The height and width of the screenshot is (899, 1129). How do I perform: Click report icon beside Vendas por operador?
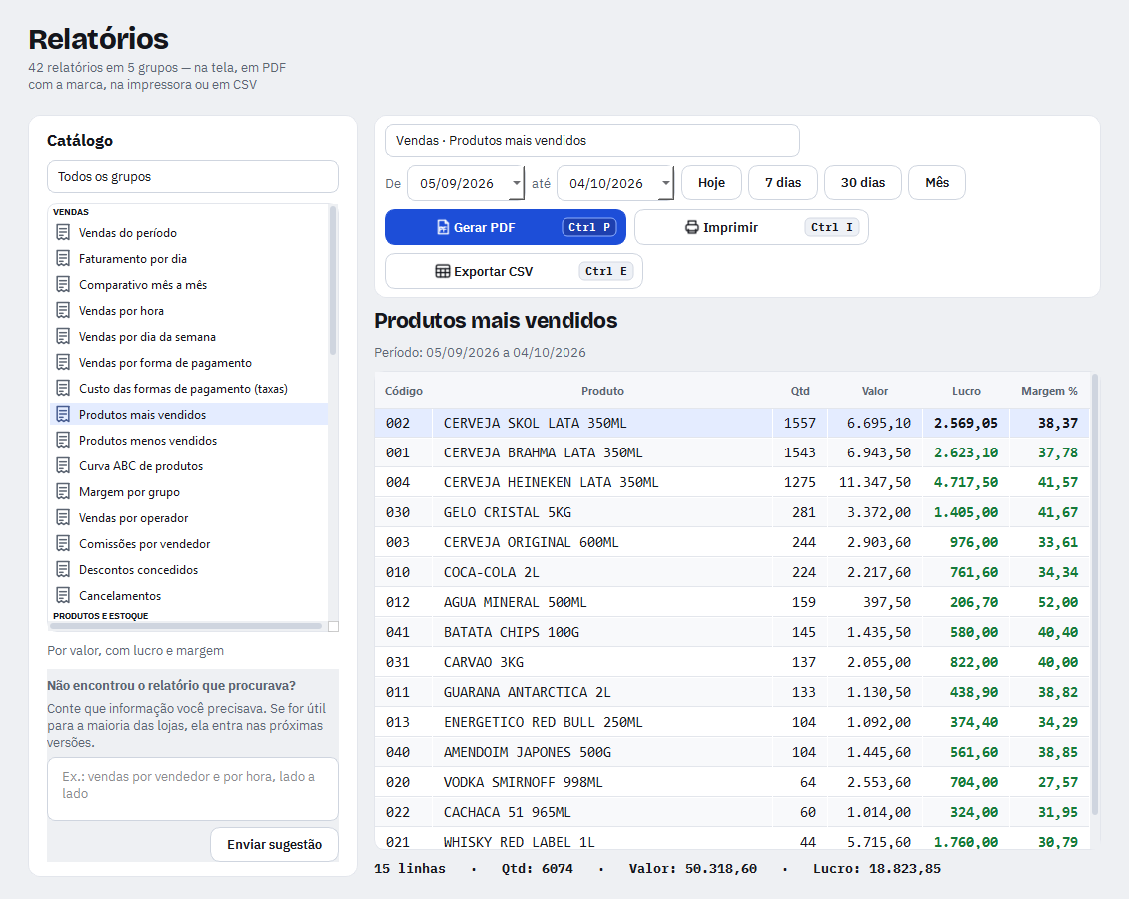pyautogui.click(x=63, y=518)
